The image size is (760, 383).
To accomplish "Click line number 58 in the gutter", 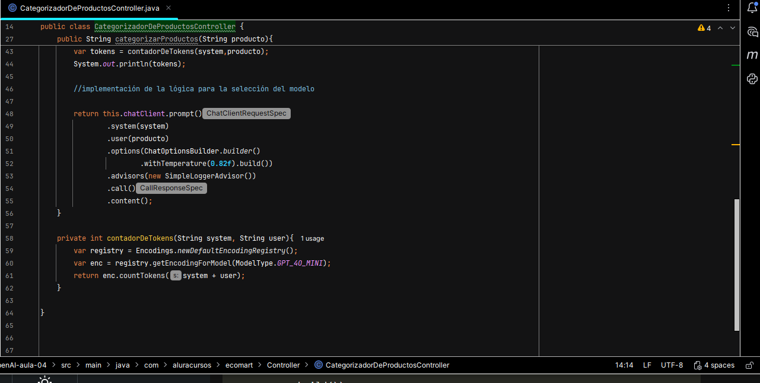I will [9, 238].
